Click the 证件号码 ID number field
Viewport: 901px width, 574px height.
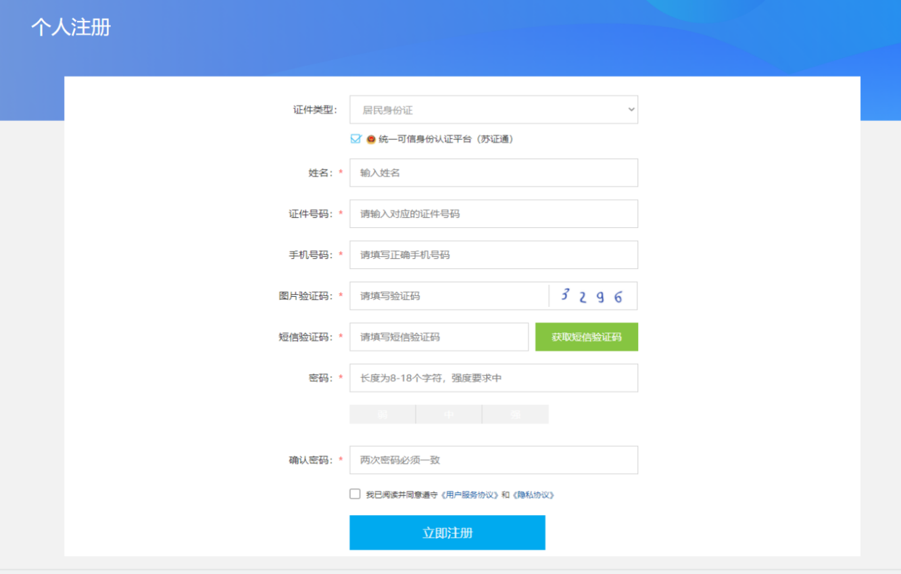493,214
